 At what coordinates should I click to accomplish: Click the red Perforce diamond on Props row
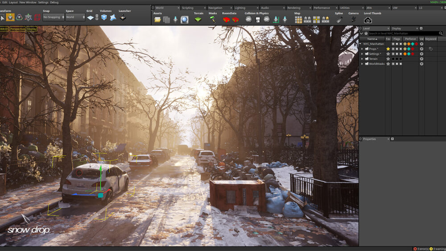coord(413,49)
